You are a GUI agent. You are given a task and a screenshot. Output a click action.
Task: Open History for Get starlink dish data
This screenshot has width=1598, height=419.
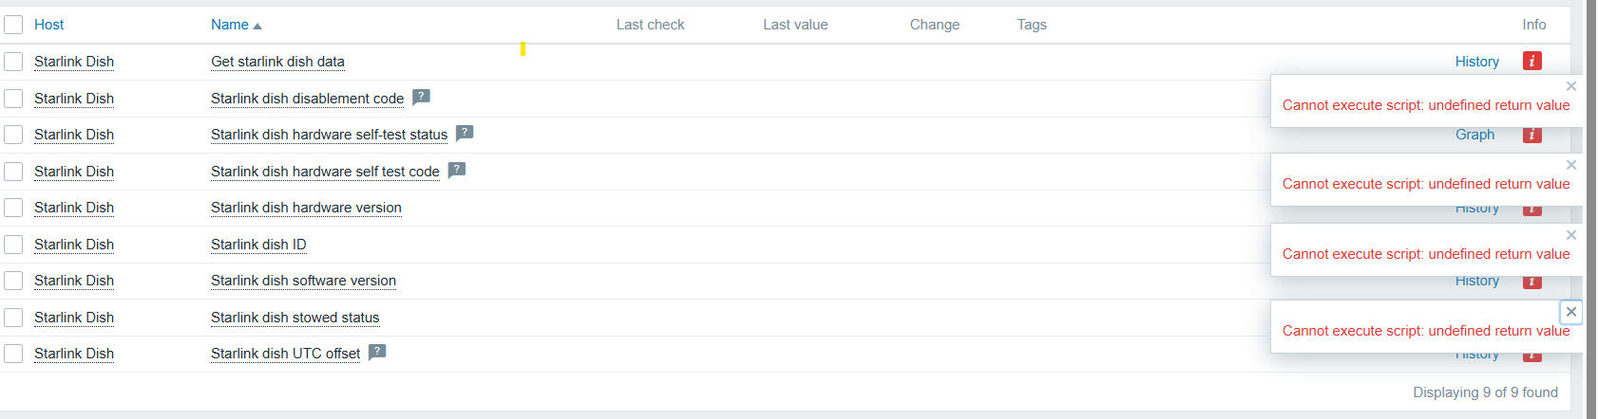click(1476, 62)
